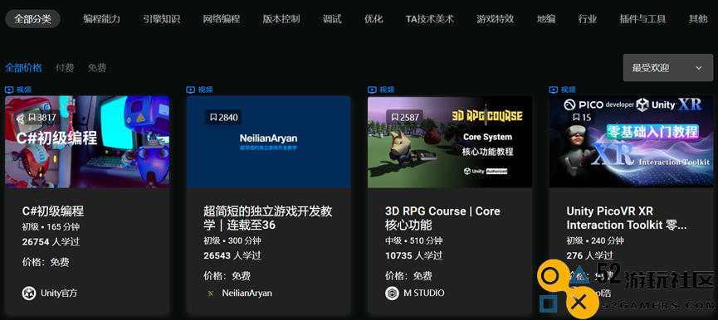Viewport: 718px width, 320px height.
Task: Filter by 全部价格
Action: [23, 68]
